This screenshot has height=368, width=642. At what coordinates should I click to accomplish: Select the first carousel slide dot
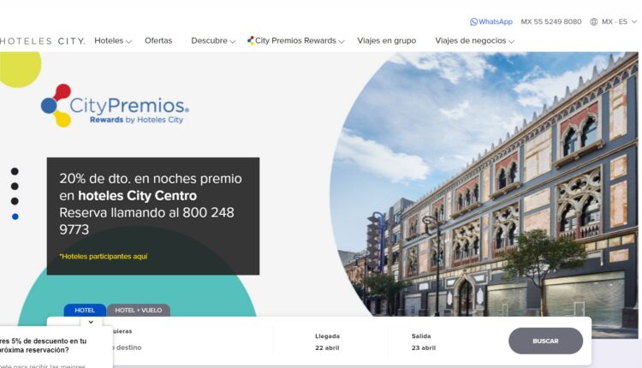[15, 170]
